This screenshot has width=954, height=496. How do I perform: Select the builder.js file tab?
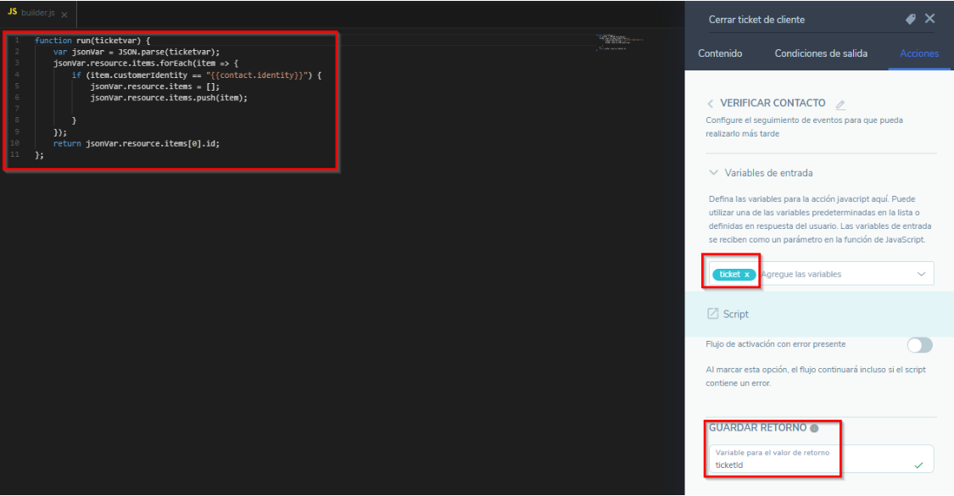tap(38, 14)
